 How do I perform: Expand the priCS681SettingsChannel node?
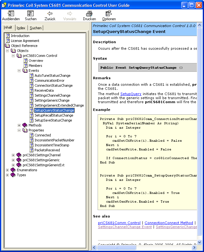tap(13, 155)
